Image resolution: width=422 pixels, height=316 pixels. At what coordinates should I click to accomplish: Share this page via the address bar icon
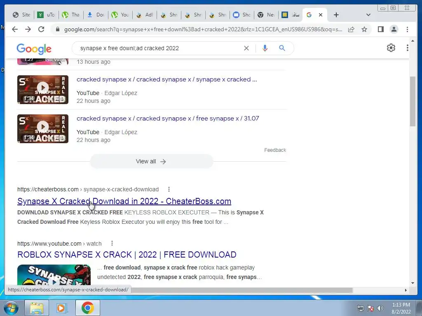tap(351, 29)
